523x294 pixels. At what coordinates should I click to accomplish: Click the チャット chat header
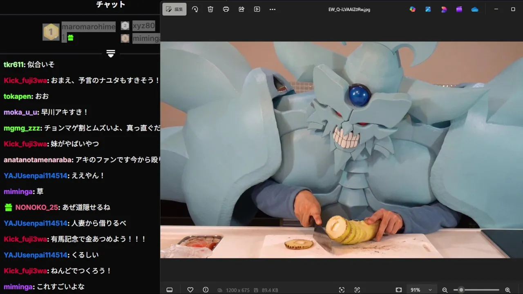coord(111,4)
